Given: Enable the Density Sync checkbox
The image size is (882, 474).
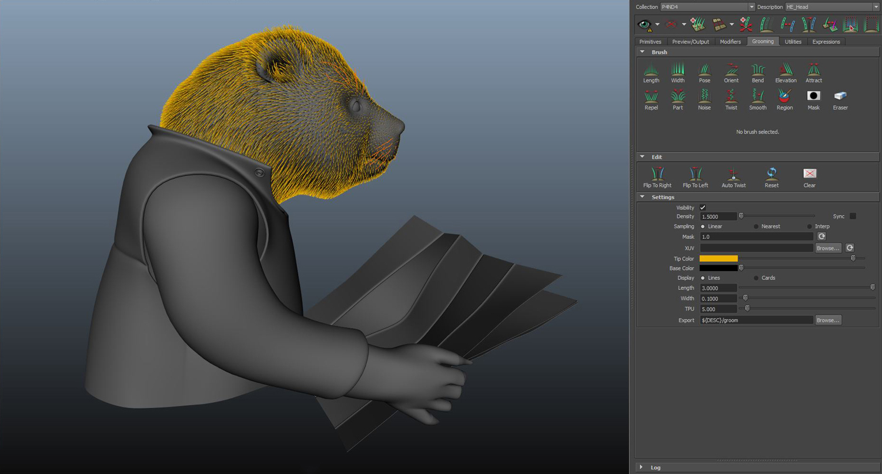Looking at the screenshot, I should 853,216.
